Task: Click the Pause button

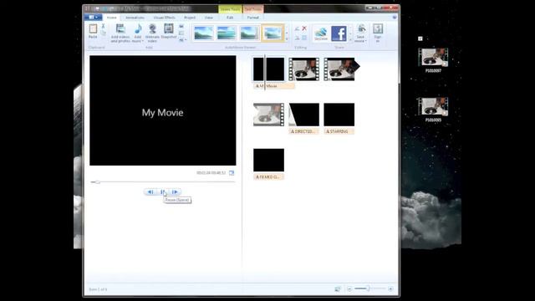Action: click(162, 191)
